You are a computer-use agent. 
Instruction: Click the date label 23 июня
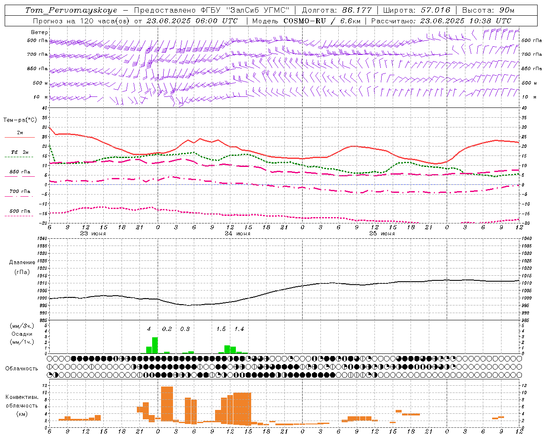tap(93, 234)
